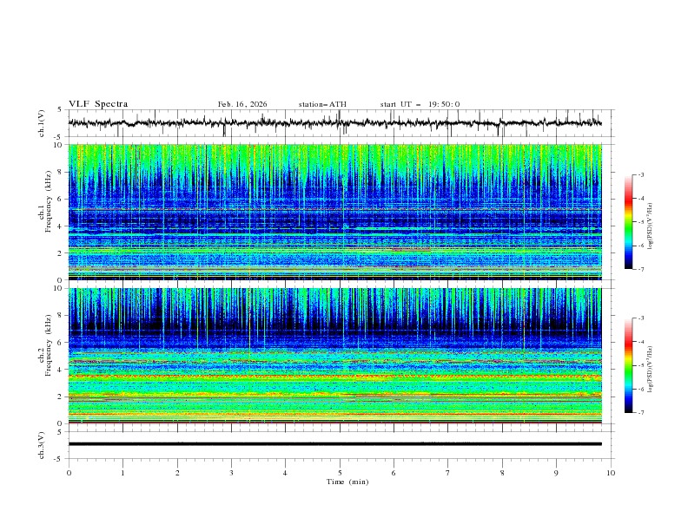Click tick label "8" on the time axis
The height and width of the screenshot is (531, 688).
[x=502, y=473]
